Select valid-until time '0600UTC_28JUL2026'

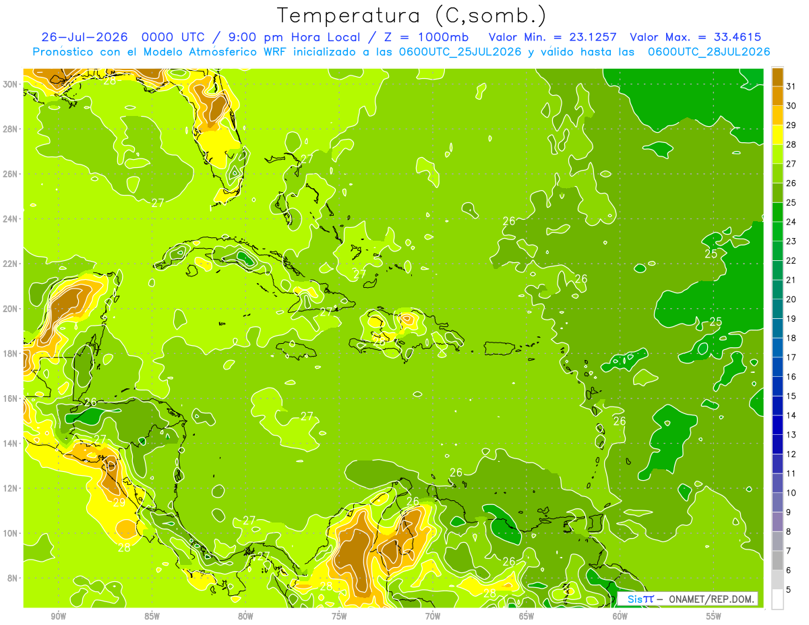pyautogui.click(x=709, y=52)
